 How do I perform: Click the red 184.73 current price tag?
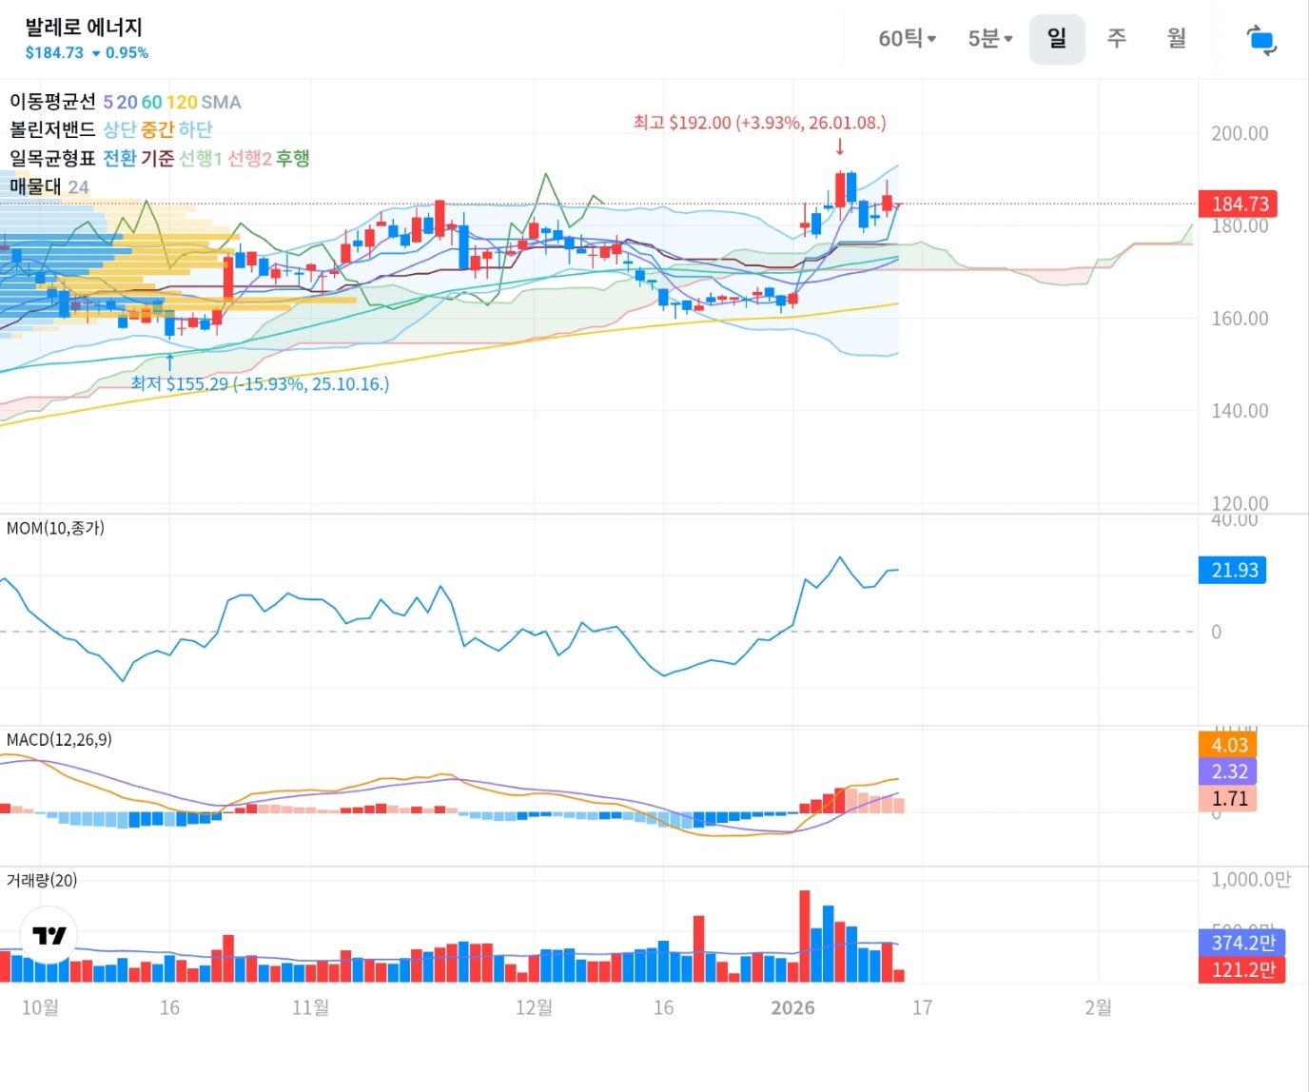(x=1239, y=204)
